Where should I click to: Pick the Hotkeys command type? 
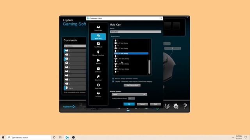pyautogui.click(x=98, y=70)
